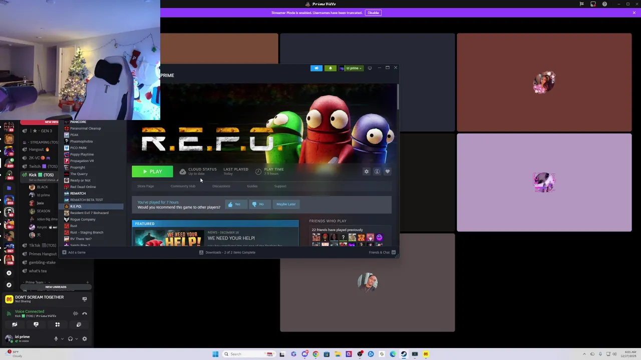Open the Steam announcements megaphone icon

coord(316,68)
